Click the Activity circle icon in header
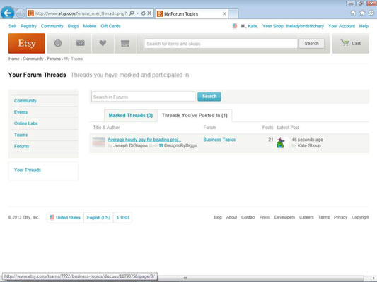377x282 pixels. pos(58,44)
